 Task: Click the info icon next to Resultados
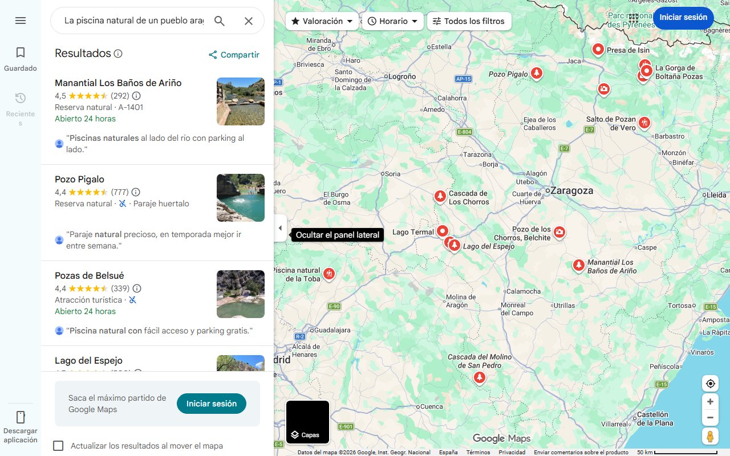[x=118, y=54]
